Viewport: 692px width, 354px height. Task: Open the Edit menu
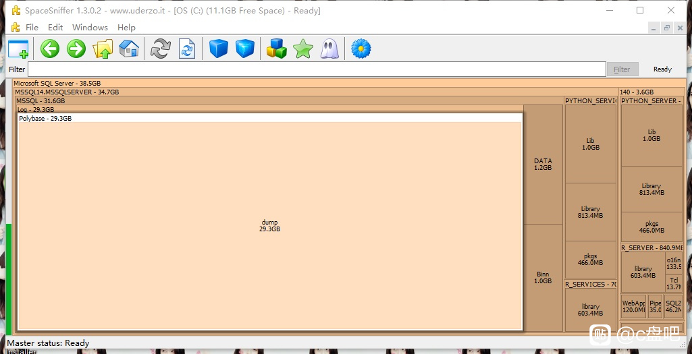click(55, 28)
